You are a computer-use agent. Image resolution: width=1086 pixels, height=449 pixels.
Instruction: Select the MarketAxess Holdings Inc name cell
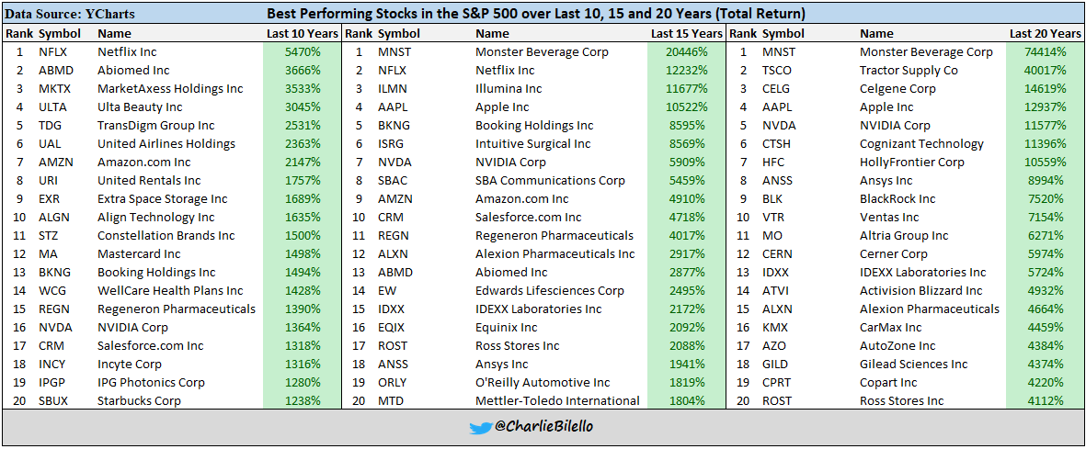170,89
